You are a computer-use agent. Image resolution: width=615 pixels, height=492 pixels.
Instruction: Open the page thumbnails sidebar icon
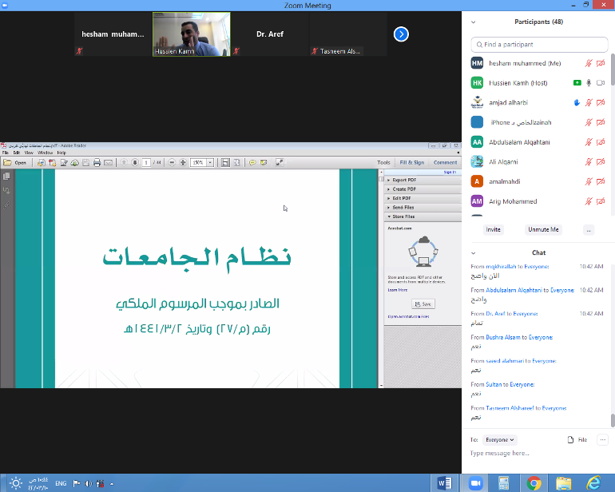point(6,177)
